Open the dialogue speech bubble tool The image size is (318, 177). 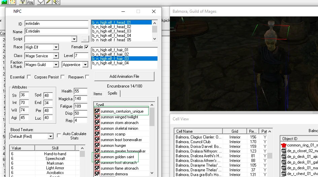(41, 2)
